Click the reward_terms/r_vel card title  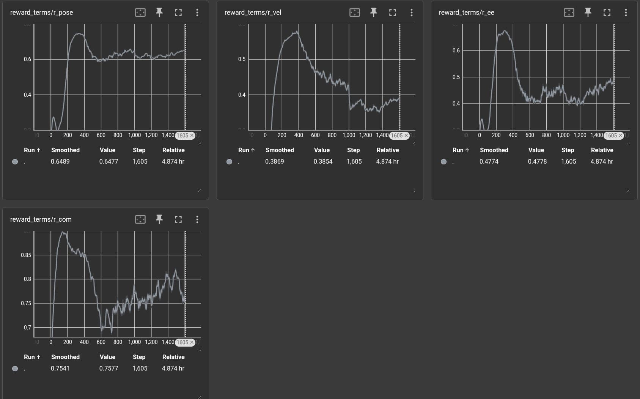coord(253,13)
